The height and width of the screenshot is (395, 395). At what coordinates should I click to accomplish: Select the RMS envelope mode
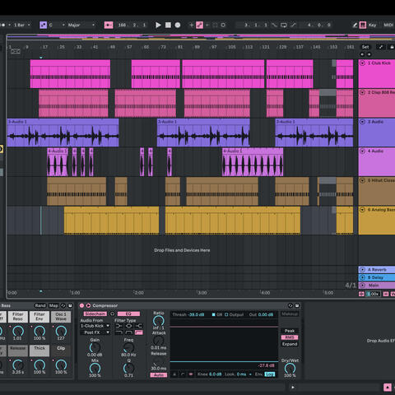(x=290, y=337)
